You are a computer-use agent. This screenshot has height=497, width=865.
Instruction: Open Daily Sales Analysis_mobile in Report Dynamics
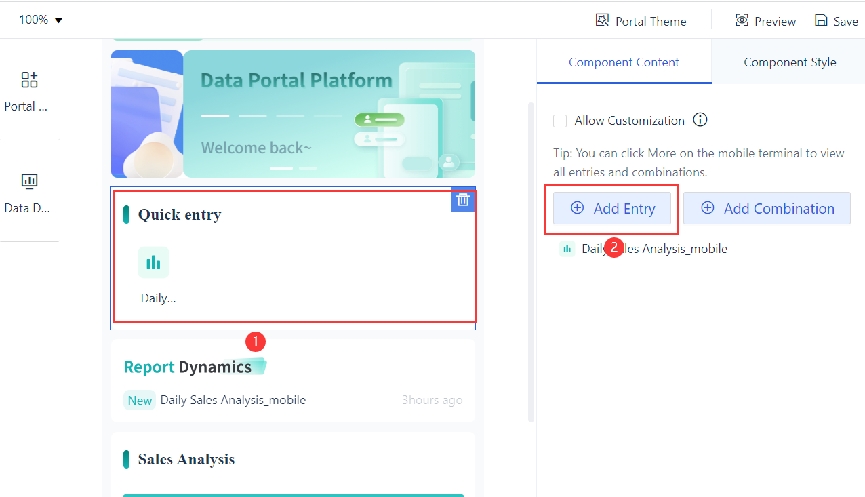pyautogui.click(x=233, y=400)
